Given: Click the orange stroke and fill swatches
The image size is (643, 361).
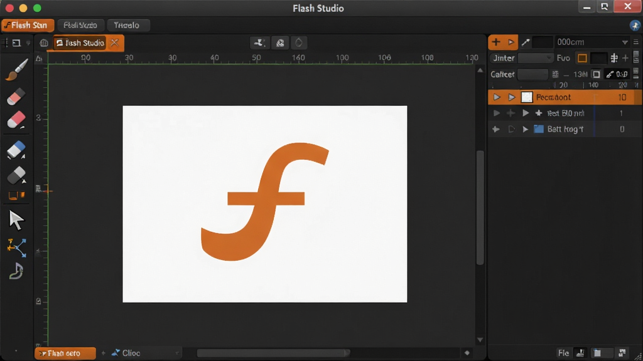Looking at the screenshot, I should pyautogui.click(x=16, y=196).
